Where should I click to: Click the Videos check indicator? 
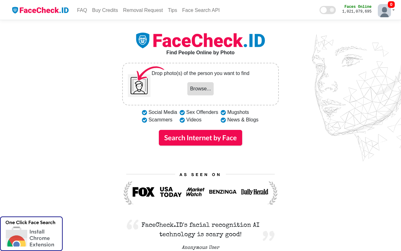tap(182, 120)
